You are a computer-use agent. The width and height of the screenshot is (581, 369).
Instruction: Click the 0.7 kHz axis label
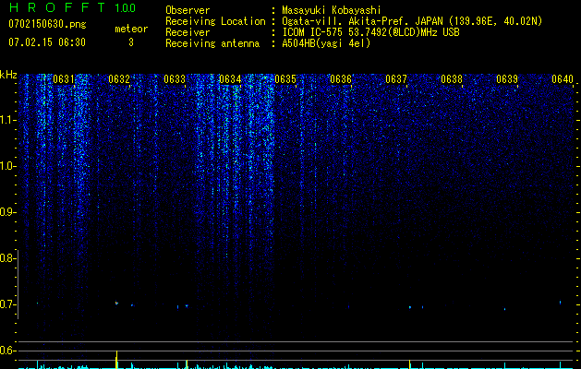click(7, 304)
